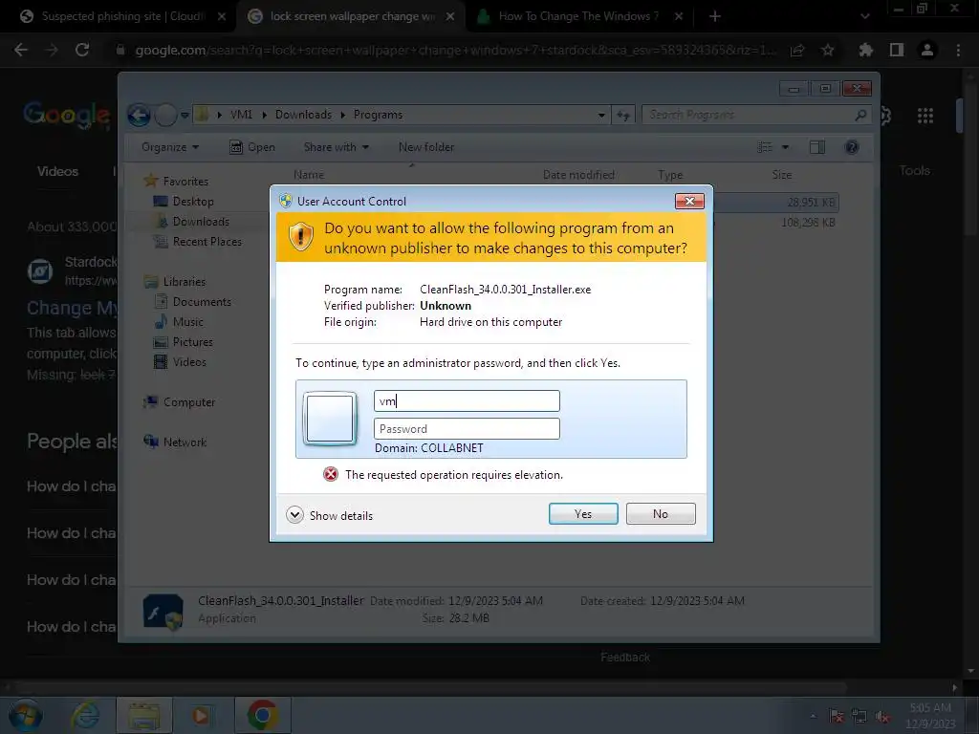Viewport: 979px width, 734px height.
Task: Switch to lock screen wallpaper change tab
Action: pyautogui.click(x=351, y=16)
